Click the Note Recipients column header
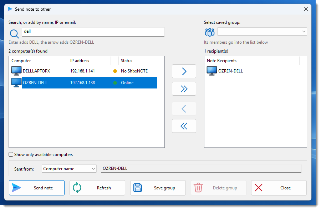This screenshot has width=321, height=210. coord(252,61)
